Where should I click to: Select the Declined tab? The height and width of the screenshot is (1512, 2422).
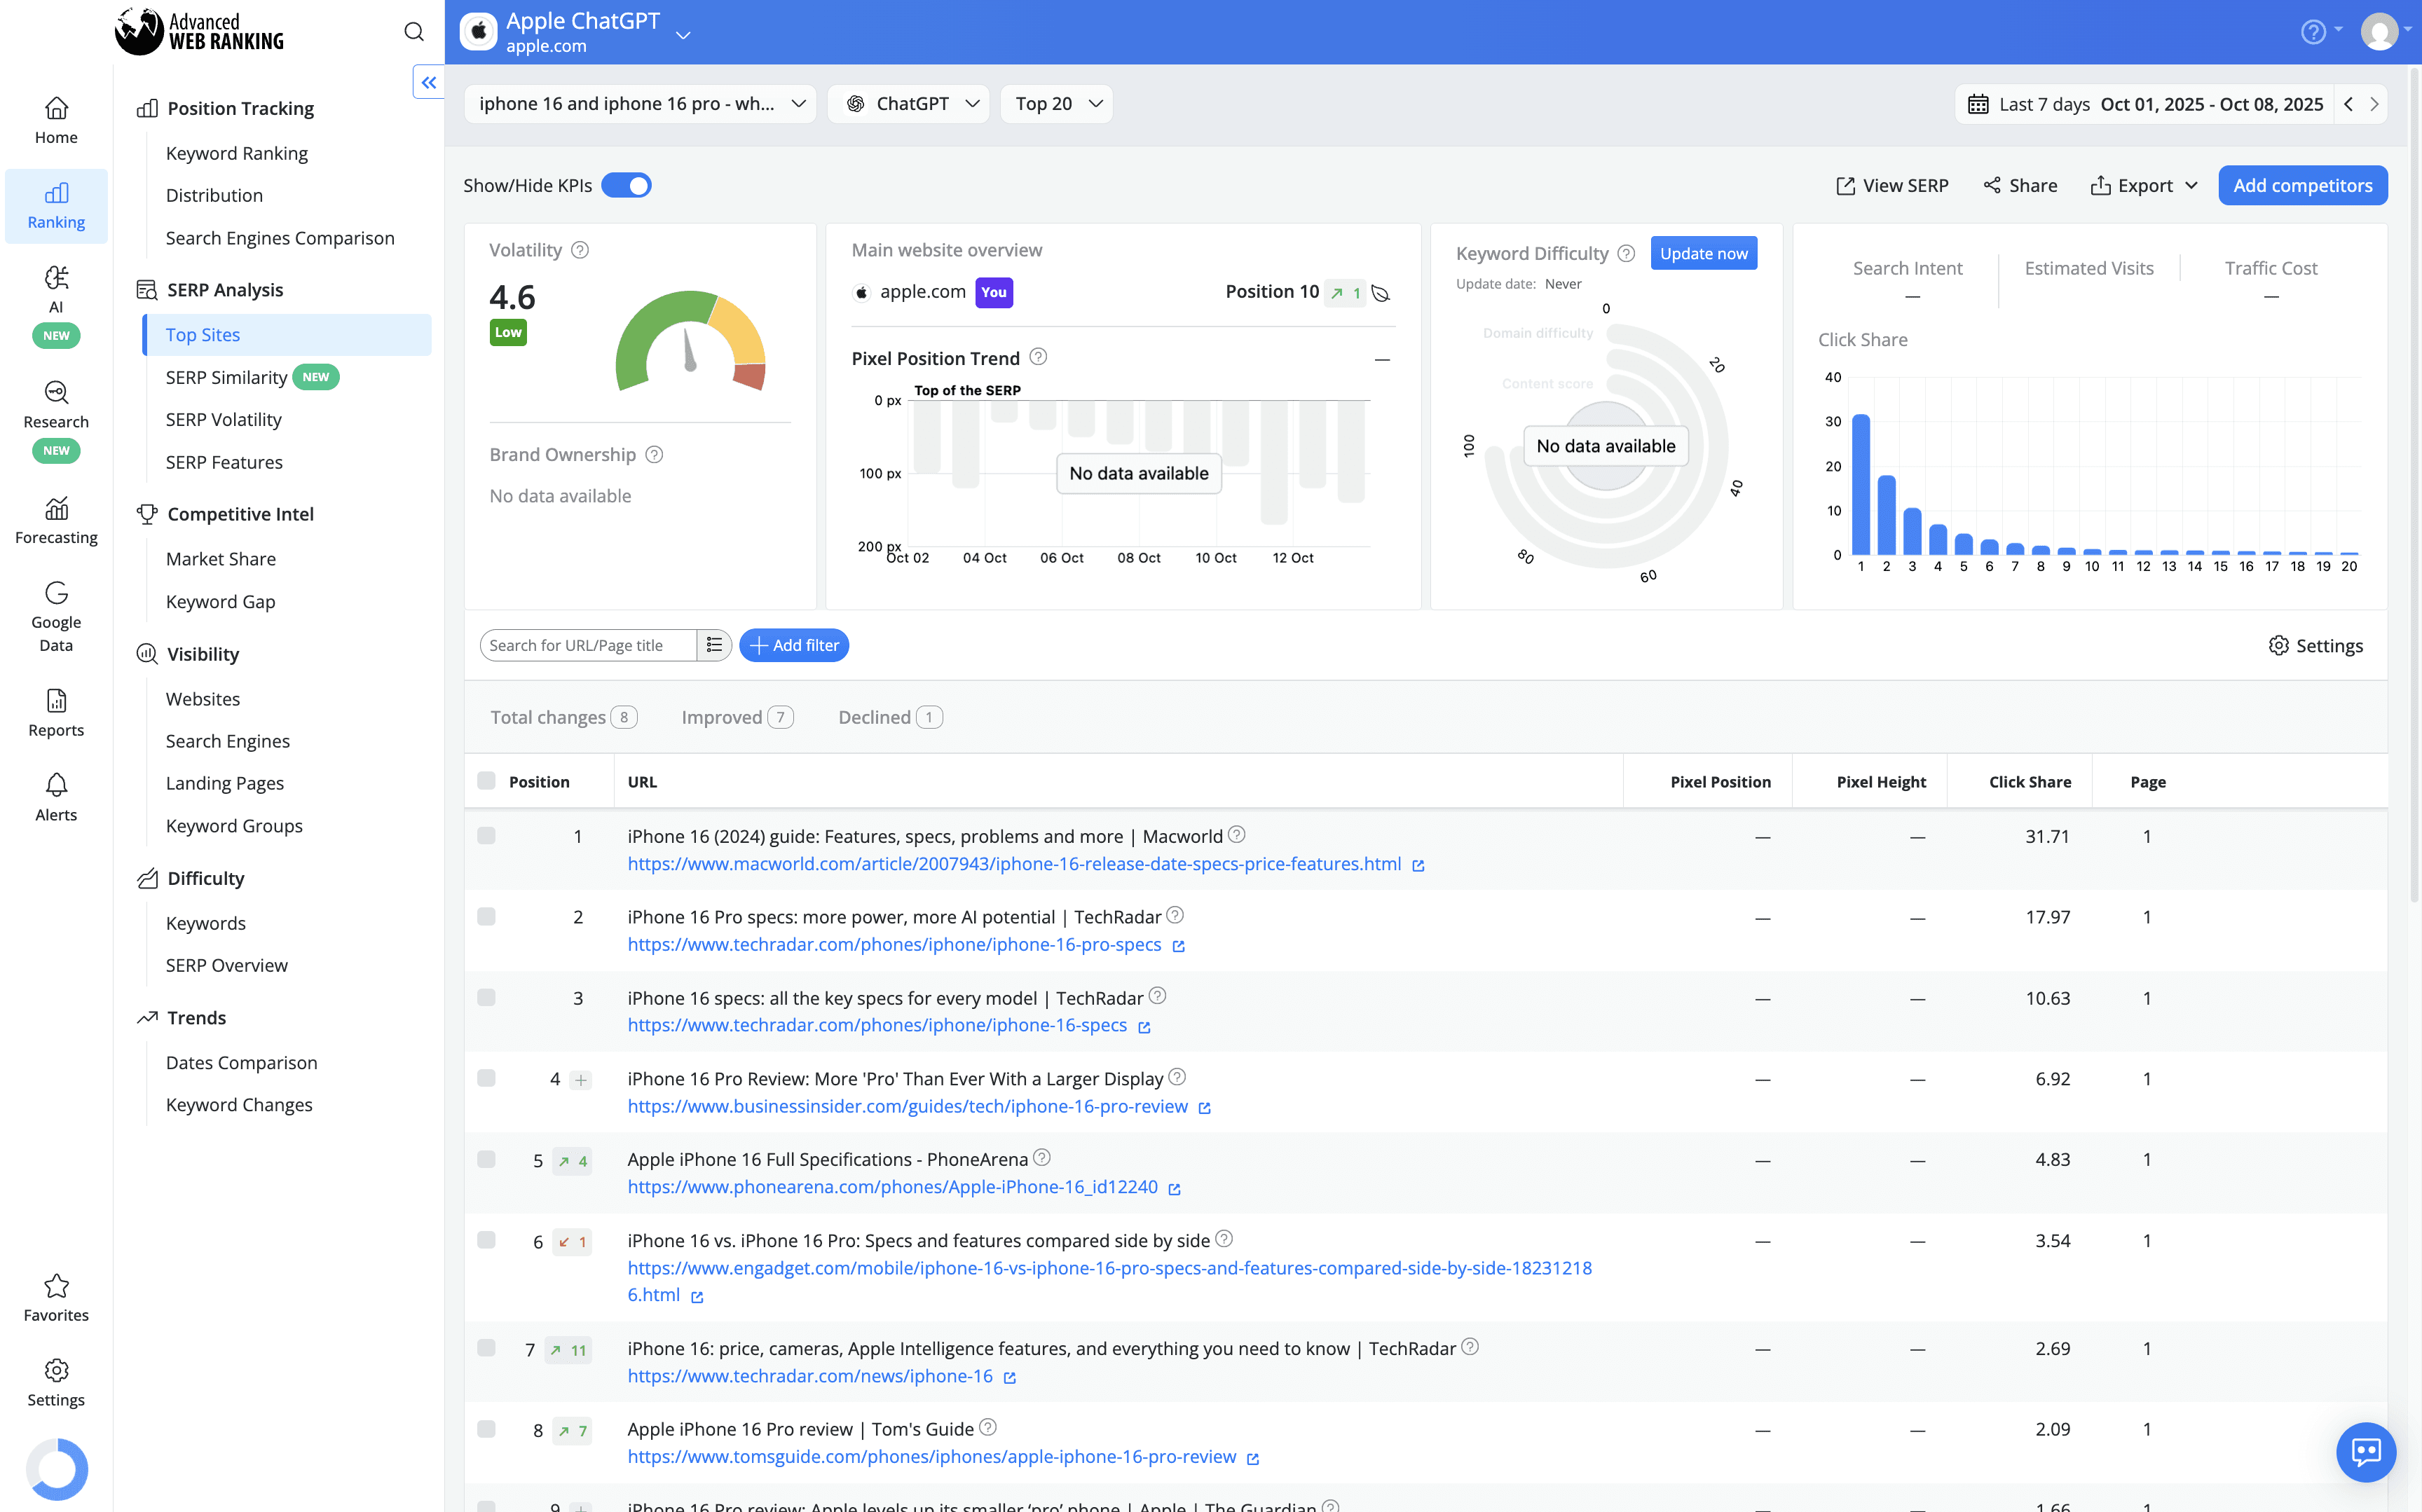tap(890, 717)
